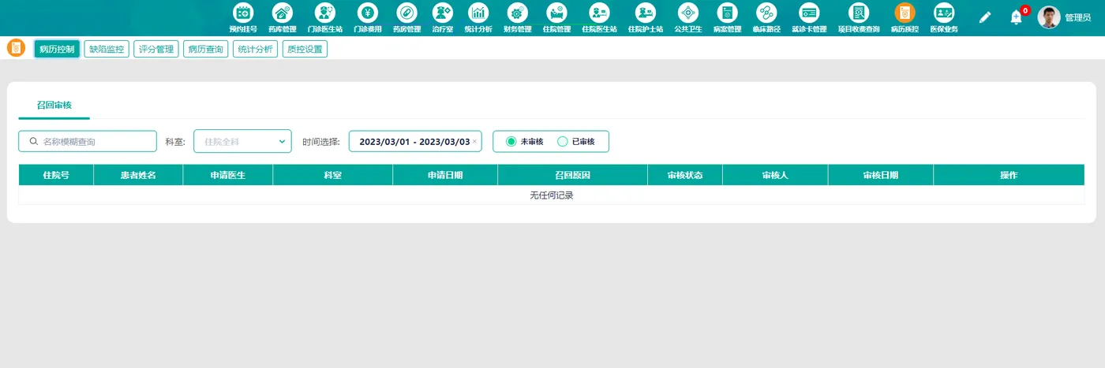Open the 就诊卡管理 card icon

[x=808, y=13]
